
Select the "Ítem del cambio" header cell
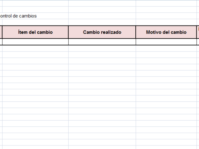pos(35,32)
